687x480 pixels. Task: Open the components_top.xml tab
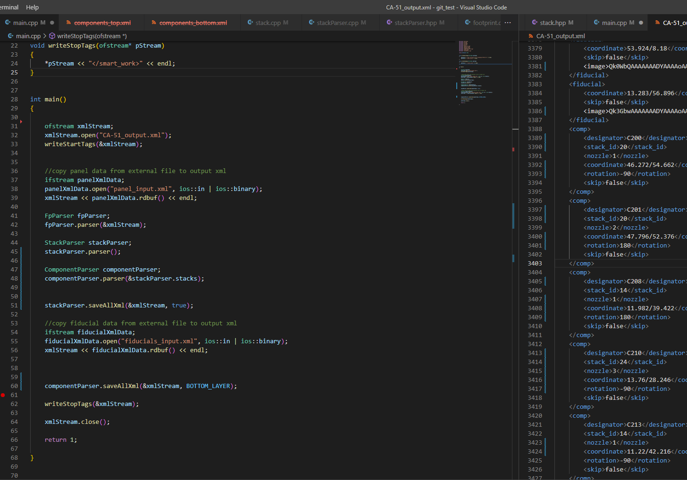[102, 23]
